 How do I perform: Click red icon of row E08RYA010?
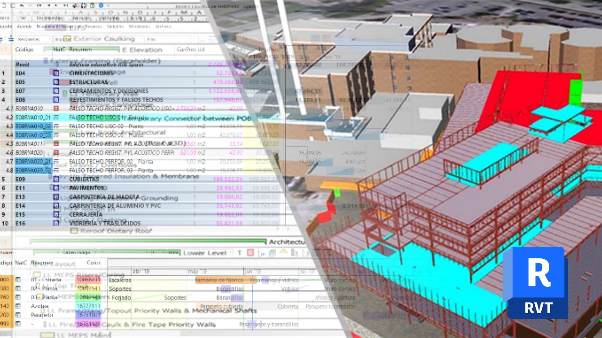(56, 108)
